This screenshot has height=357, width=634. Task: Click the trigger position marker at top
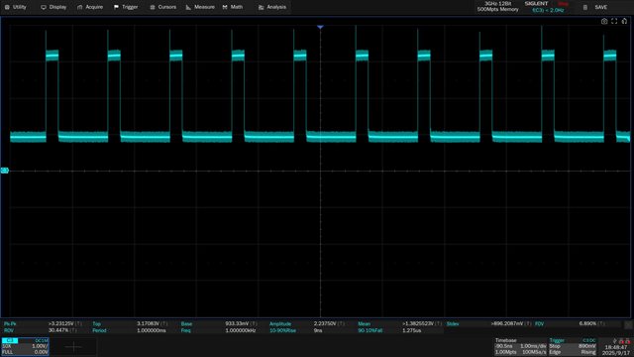tap(320, 27)
